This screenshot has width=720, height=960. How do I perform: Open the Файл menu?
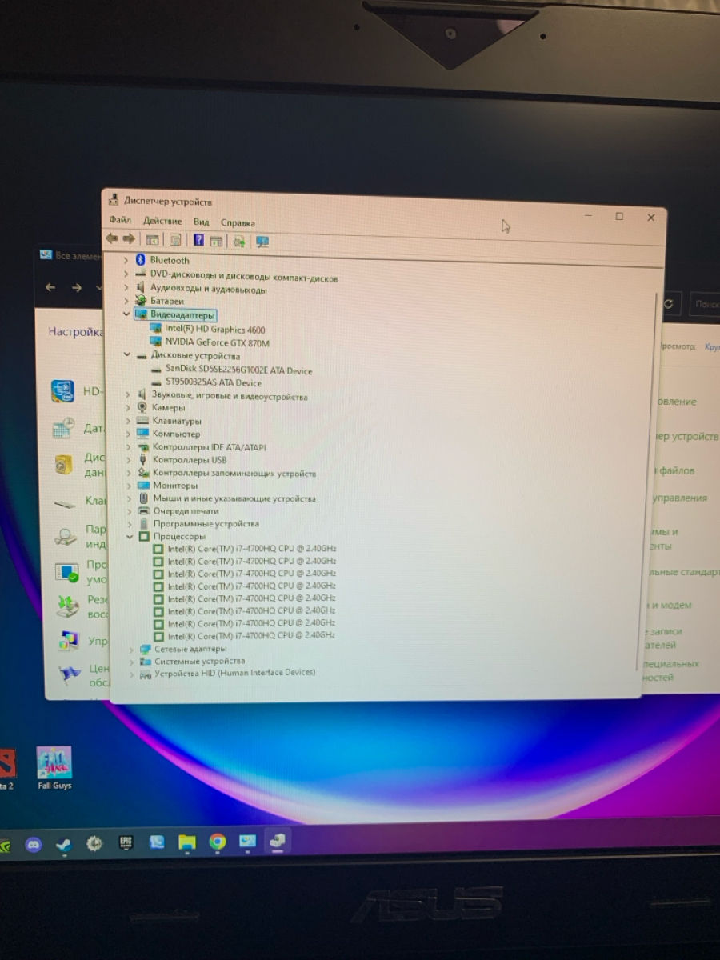click(120, 220)
